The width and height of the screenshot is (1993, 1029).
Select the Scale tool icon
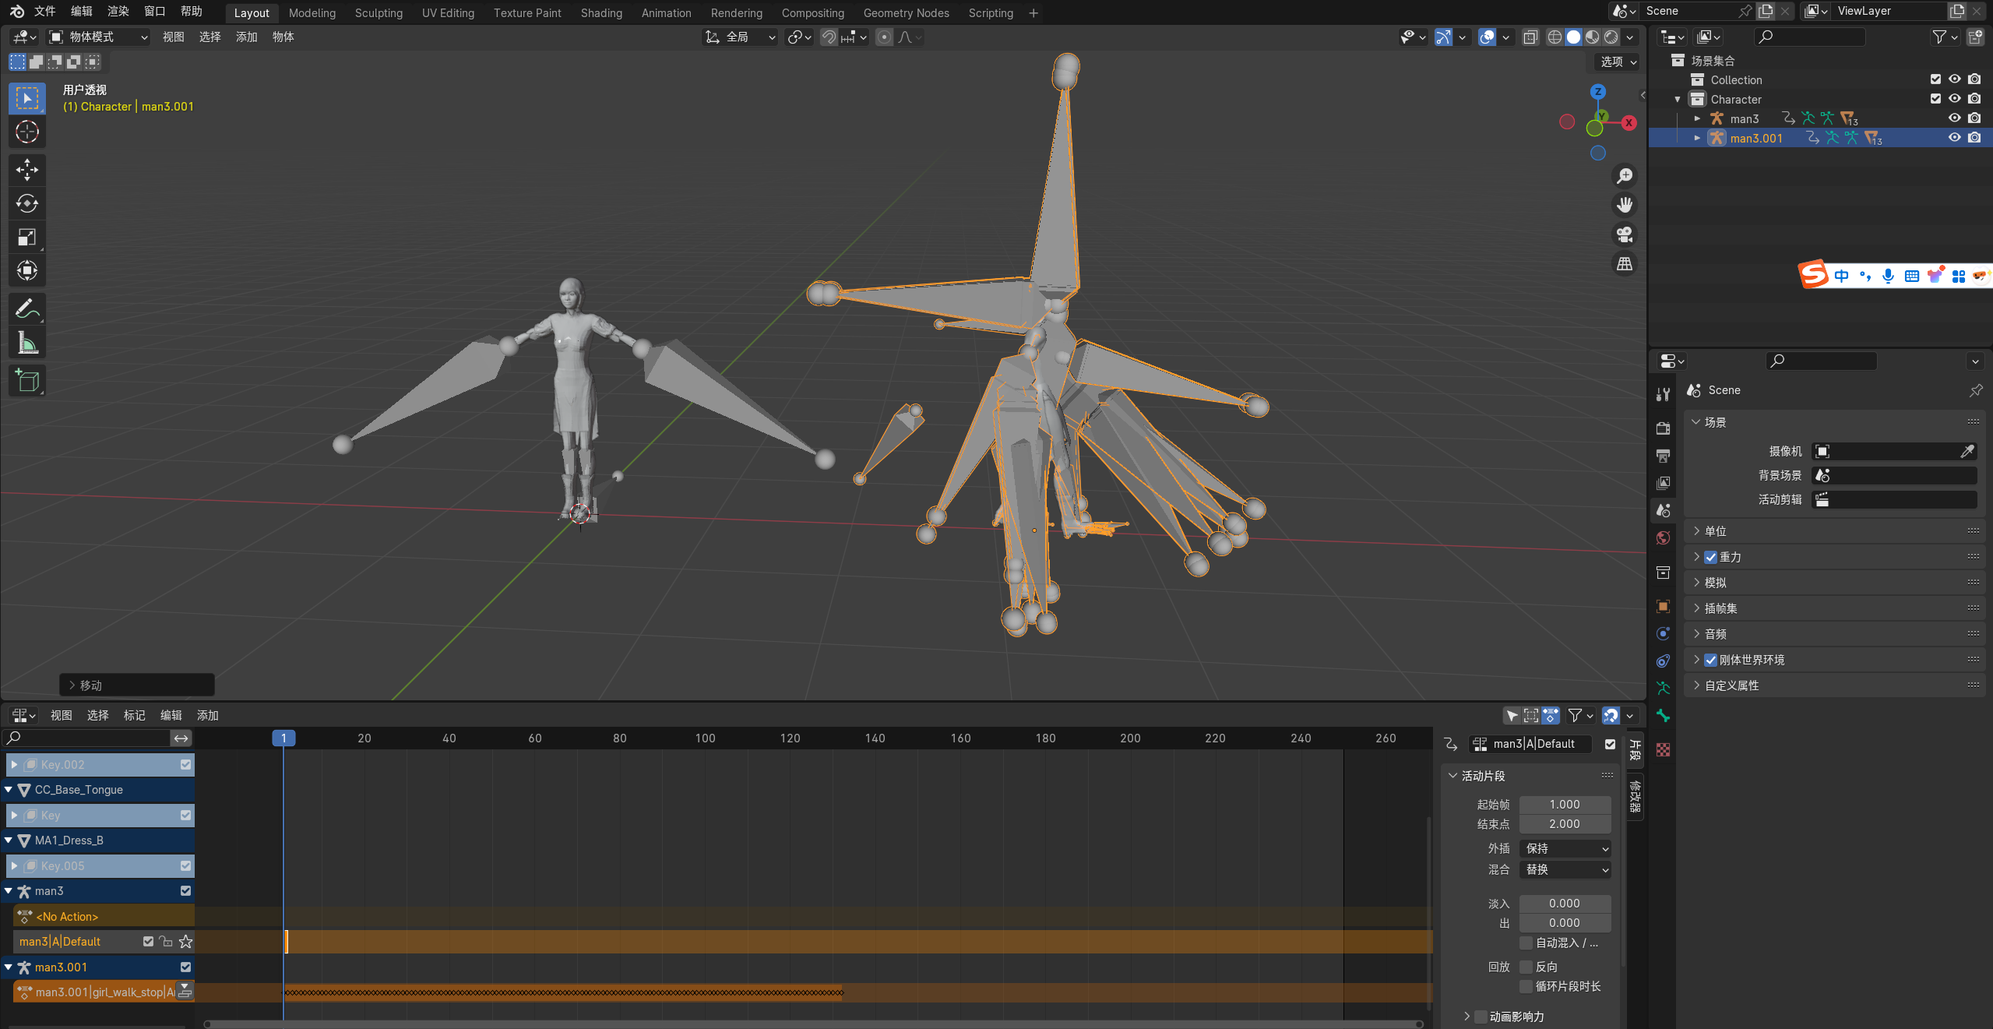click(27, 237)
